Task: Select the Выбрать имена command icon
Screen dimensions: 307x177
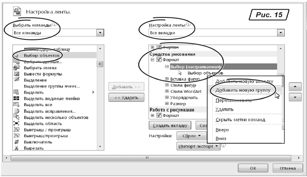Action: [17, 68]
